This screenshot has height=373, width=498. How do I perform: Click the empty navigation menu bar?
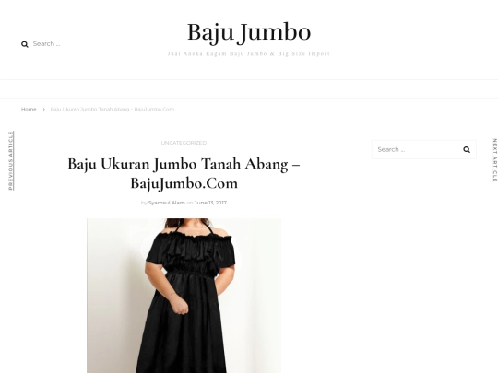(249, 89)
